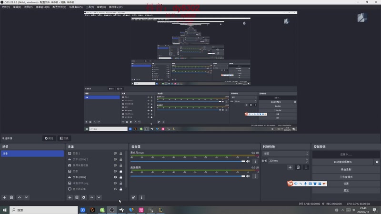The width and height of the screenshot is (381, 214).
Task: Move scene up with arrow icon
Action: pos(20,197)
